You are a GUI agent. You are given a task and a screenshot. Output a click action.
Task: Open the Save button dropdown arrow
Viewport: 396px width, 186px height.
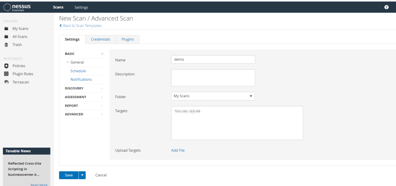click(82, 175)
